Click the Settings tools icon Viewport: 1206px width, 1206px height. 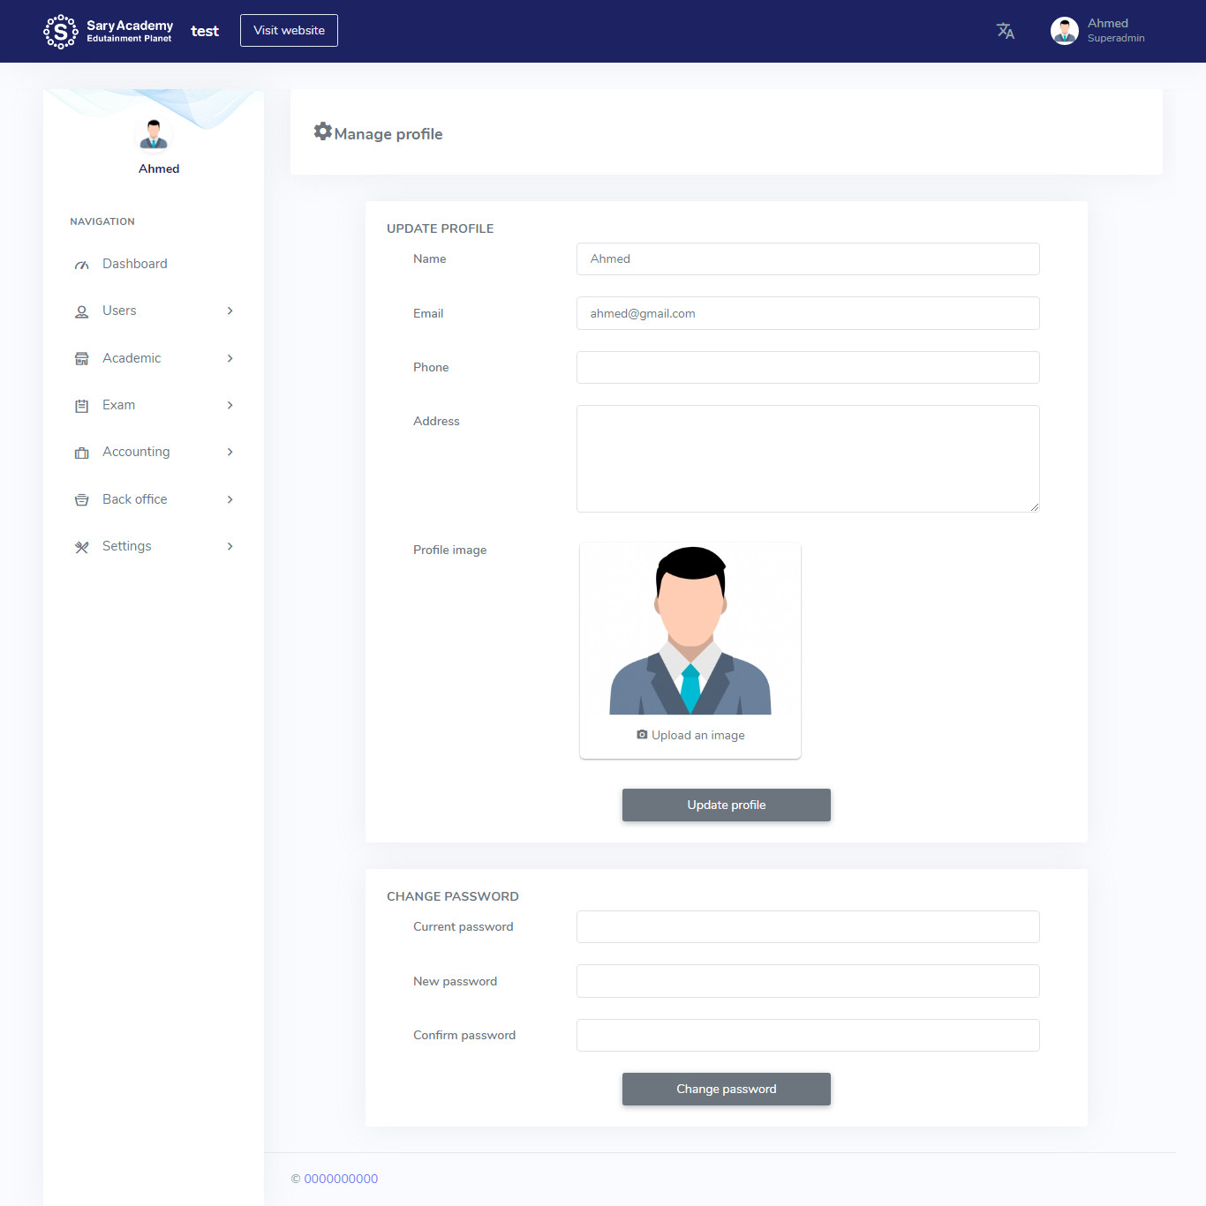(82, 547)
